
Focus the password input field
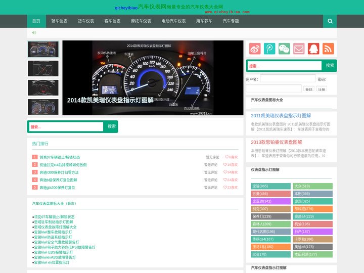pos(274,88)
